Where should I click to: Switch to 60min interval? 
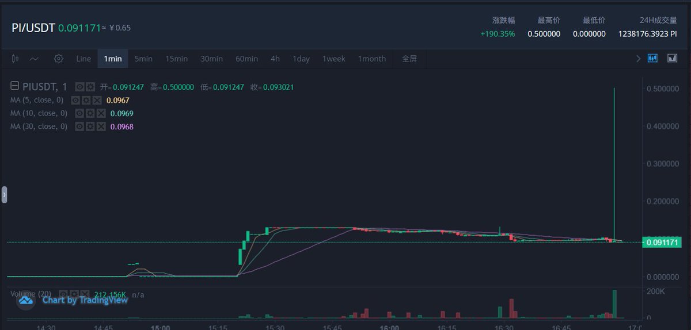tap(246, 59)
